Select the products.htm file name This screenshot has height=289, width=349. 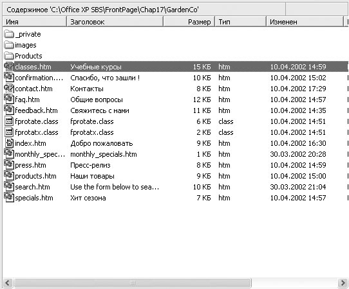[x=35, y=176]
